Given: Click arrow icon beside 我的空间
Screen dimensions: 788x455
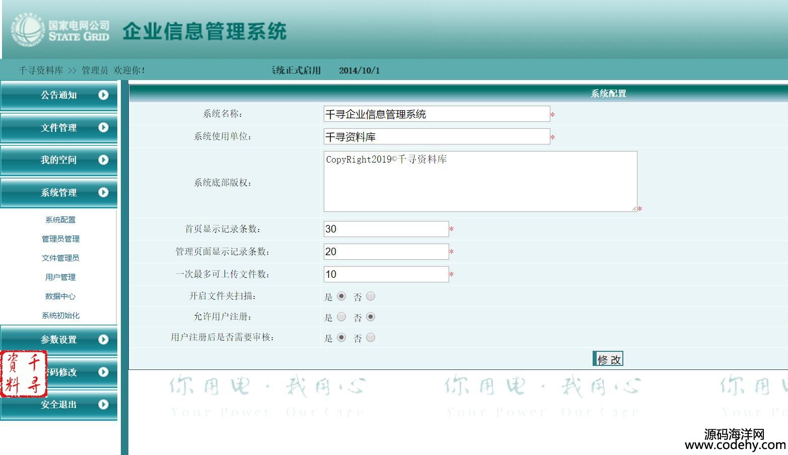Looking at the screenshot, I should [x=103, y=160].
